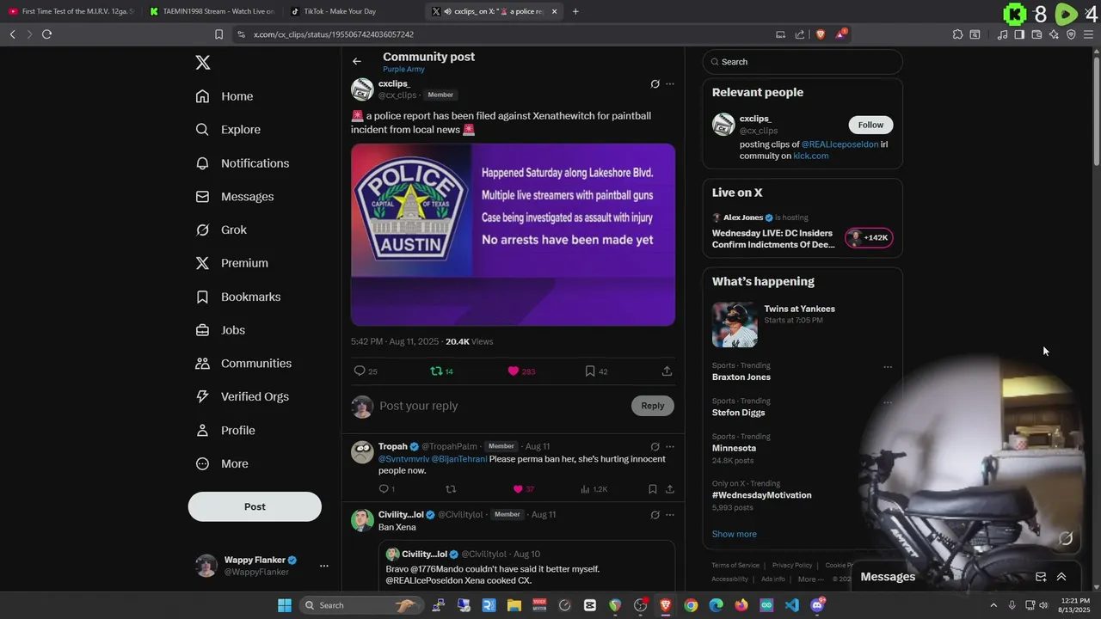Image resolution: width=1101 pixels, height=619 pixels.
Task: Click repost icon on Tropah's reply
Action: pyautogui.click(x=451, y=489)
